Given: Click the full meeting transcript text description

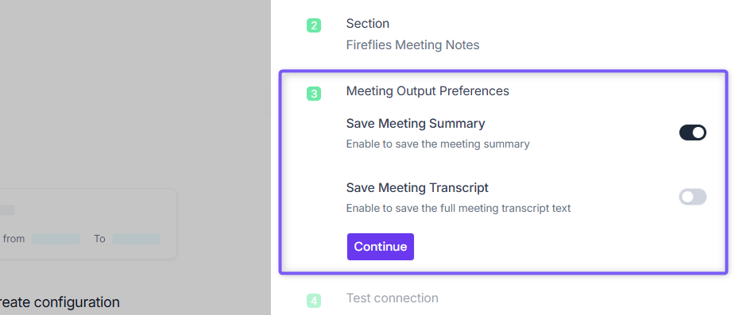Looking at the screenshot, I should click(x=458, y=208).
